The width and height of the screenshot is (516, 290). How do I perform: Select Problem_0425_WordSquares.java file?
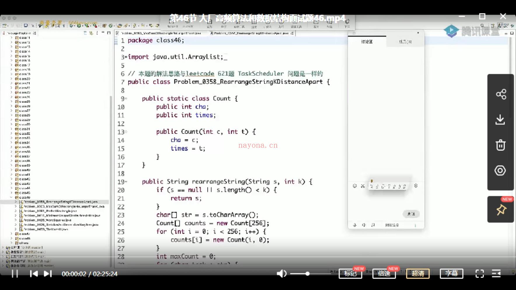point(47,220)
